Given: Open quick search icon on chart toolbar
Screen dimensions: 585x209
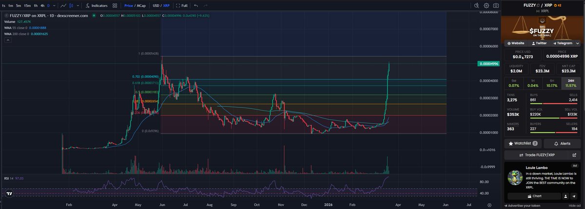Looking at the screenshot, I should [x=476, y=5].
